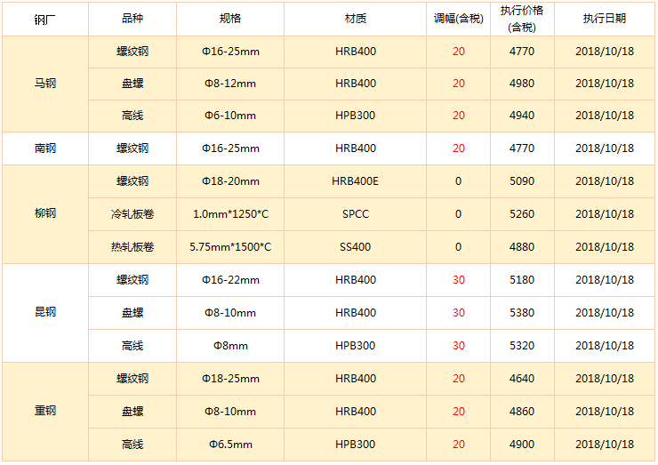Click the price 4900 cell
Viewport: 658px width, 465px height.
tap(522, 445)
